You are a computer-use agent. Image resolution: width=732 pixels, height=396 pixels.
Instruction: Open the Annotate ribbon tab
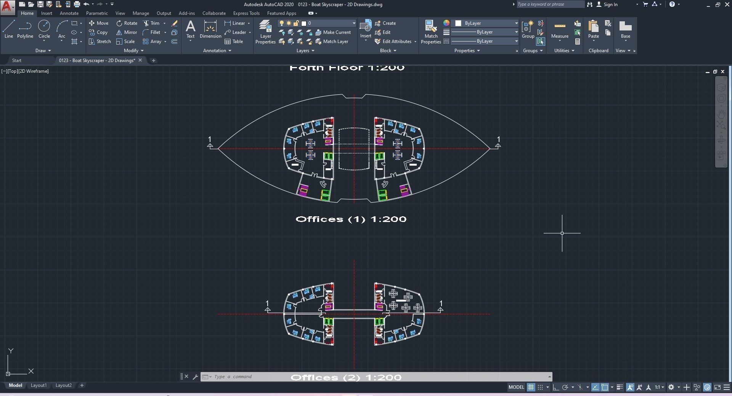point(69,13)
